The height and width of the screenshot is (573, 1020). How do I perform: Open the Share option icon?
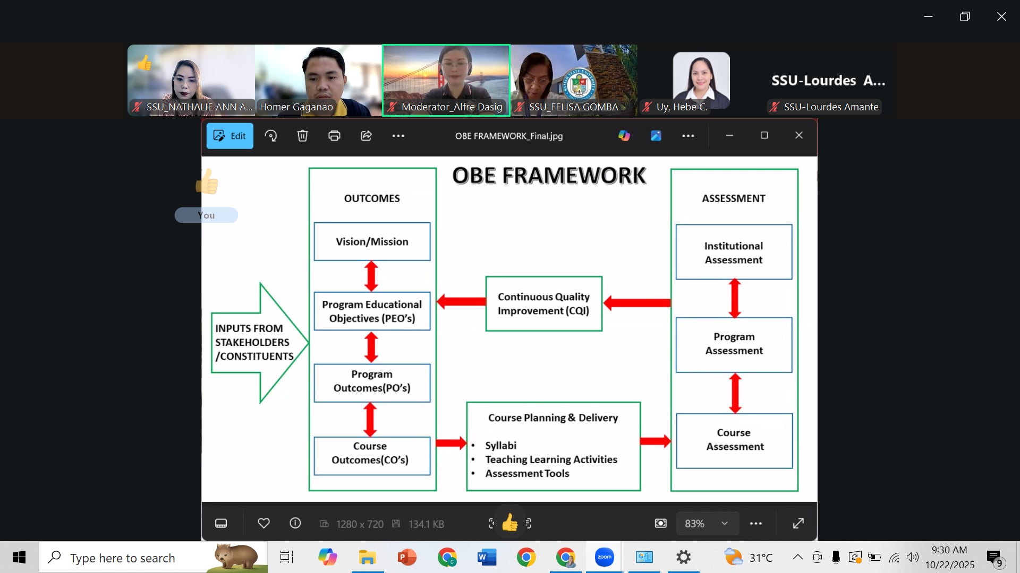tap(366, 136)
